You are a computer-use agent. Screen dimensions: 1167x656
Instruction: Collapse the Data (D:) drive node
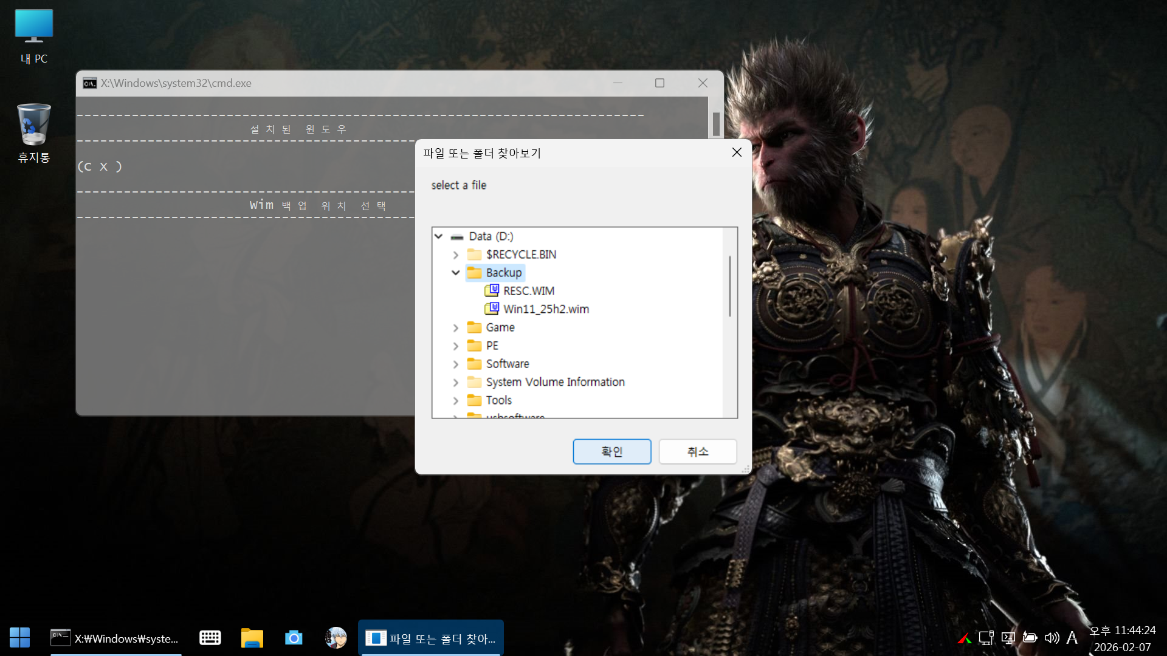(x=438, y=236)
